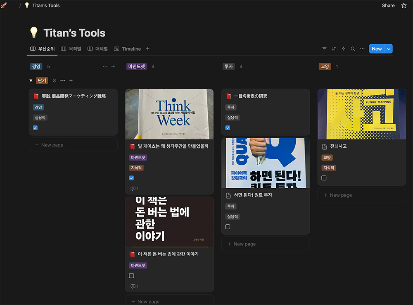Click the 마인드셋 column header tag

pos(136,67)
